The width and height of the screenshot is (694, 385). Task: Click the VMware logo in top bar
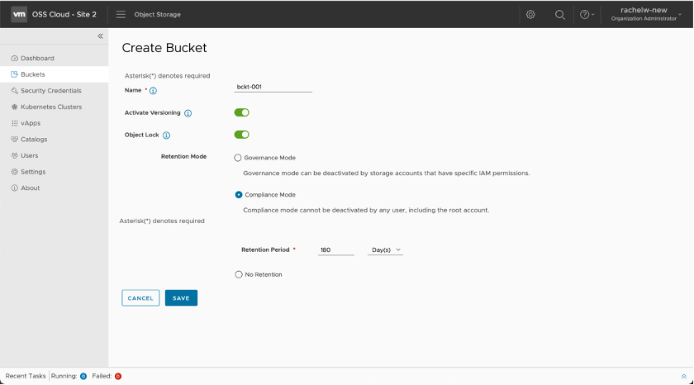point(18,15)
